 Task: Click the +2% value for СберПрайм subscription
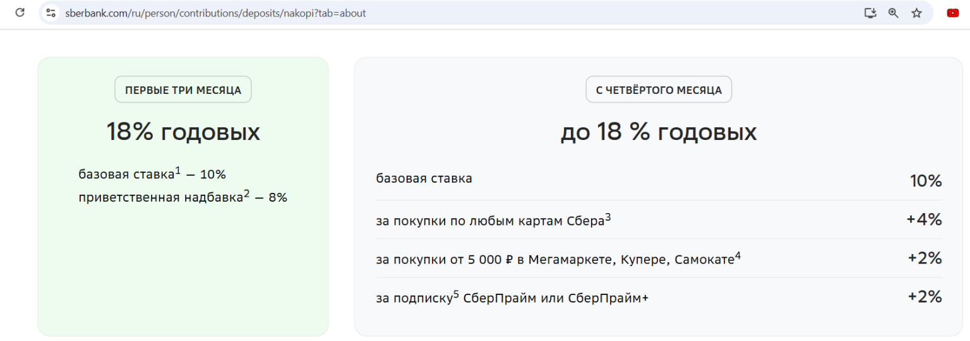pos(925,296)
